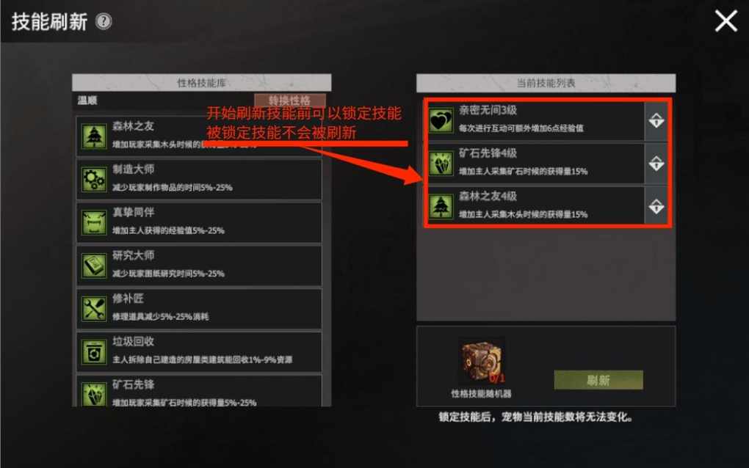Toggle lock on 亲密无间3级 skill
The image size is (749, 468).
pos(656,120)
